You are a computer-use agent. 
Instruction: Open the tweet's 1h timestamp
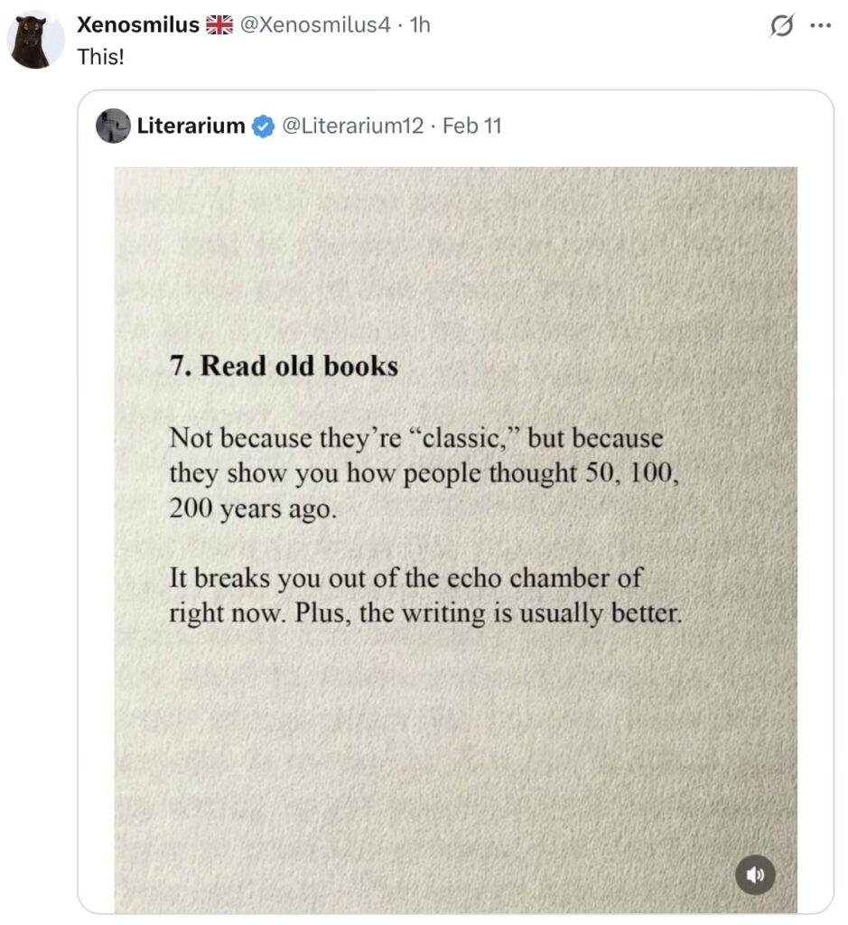(419, 25)
